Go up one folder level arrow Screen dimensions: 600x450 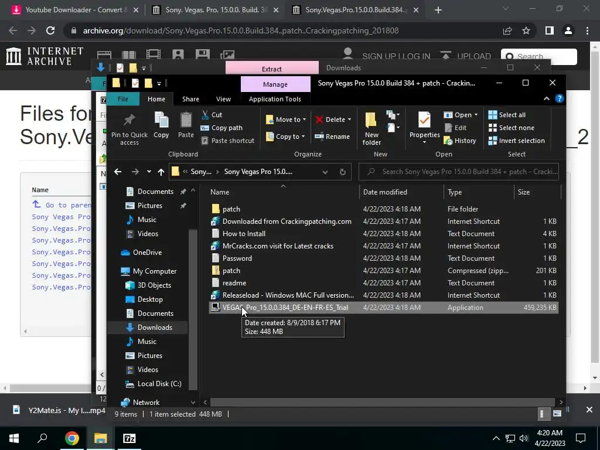161,172
